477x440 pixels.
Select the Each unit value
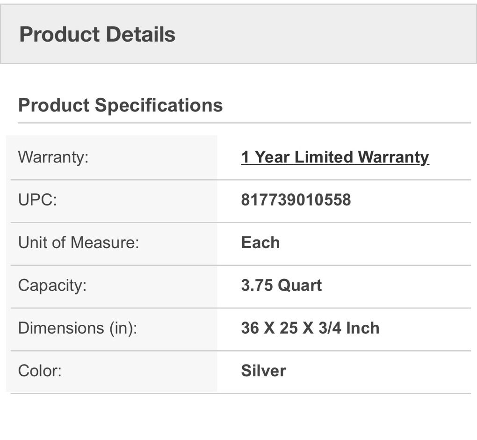pyautogui.click(x=260, y=242)
